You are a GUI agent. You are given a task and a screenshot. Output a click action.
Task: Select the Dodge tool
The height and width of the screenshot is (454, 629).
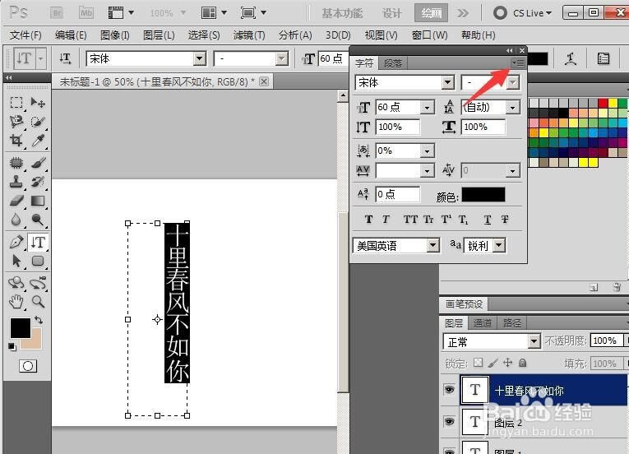pyautogui.click(x=38, y=220)
